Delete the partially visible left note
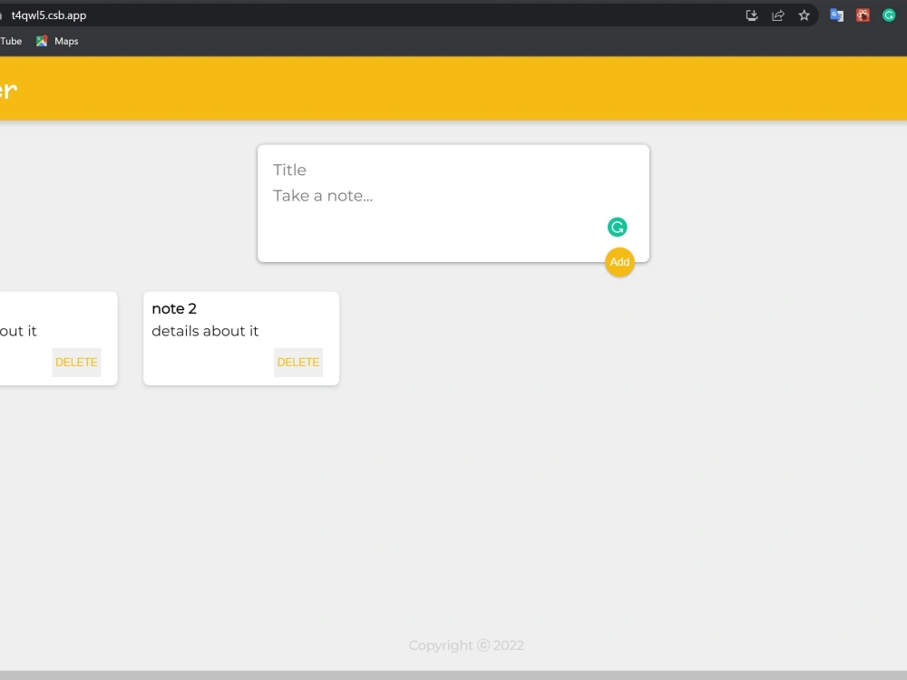This screenshot has width=907, height=680. coord(76,363)
